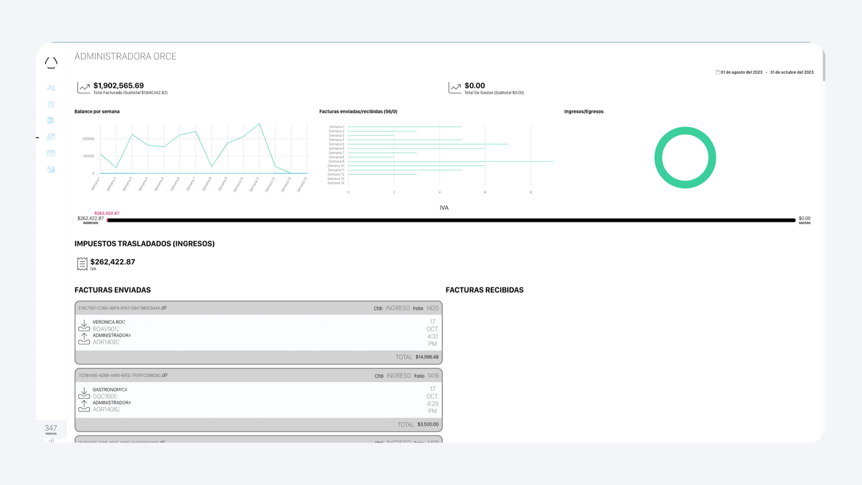Image resolution: width=862 pixels, height=485 pixels.
Task: Open the outgoing arrow box sidebar icon
Action: 51,104
